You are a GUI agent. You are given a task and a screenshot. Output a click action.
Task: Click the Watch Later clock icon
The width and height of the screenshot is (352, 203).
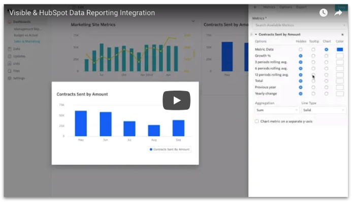click(323, 13)
